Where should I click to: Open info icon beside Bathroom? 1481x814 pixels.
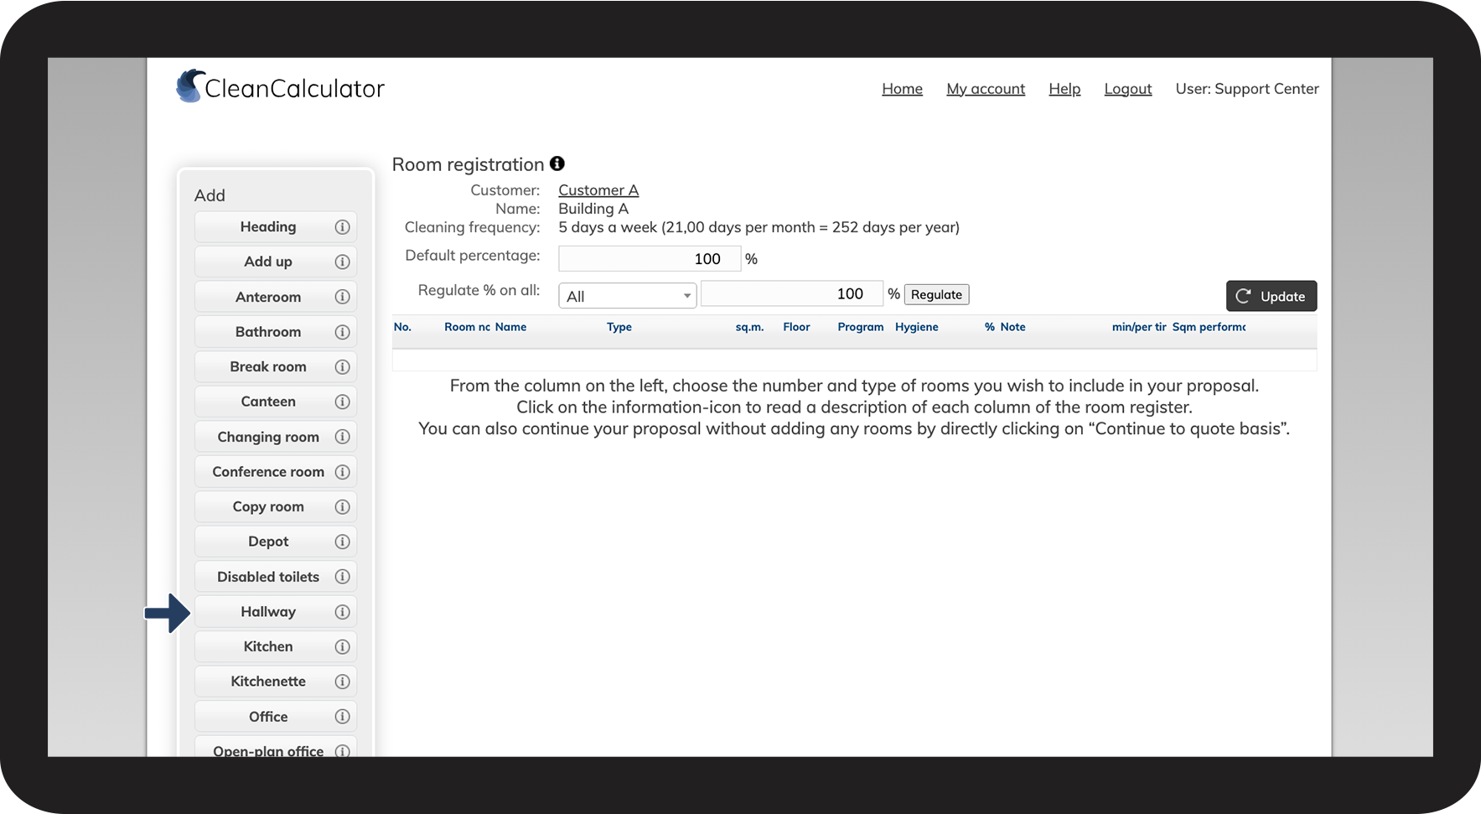[x=342, y=332]
